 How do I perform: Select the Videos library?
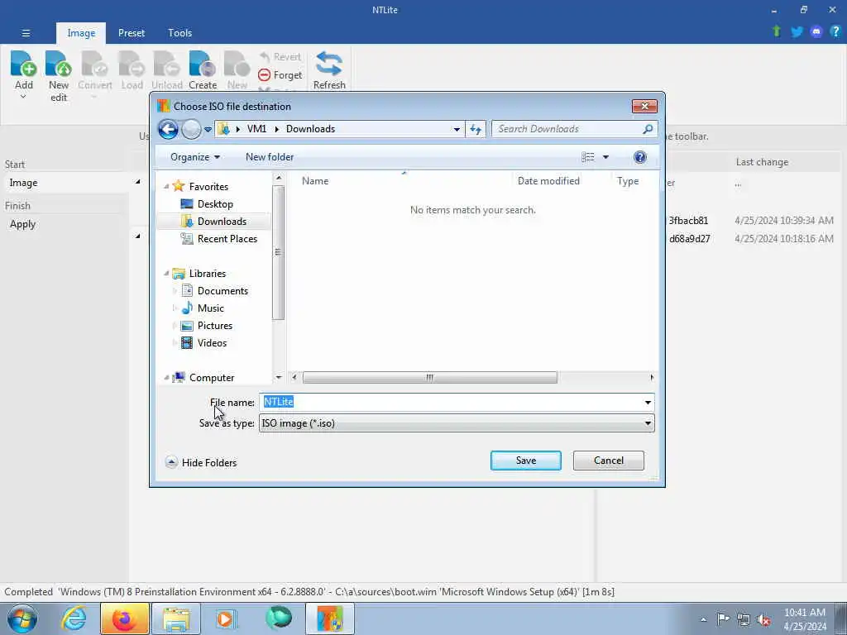212,343
